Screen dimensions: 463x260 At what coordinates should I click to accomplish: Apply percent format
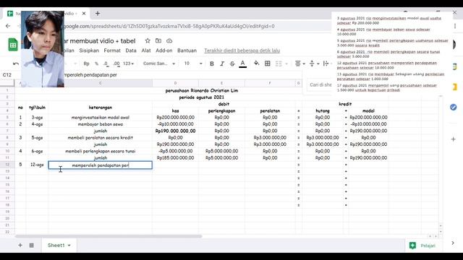point(96,64)
